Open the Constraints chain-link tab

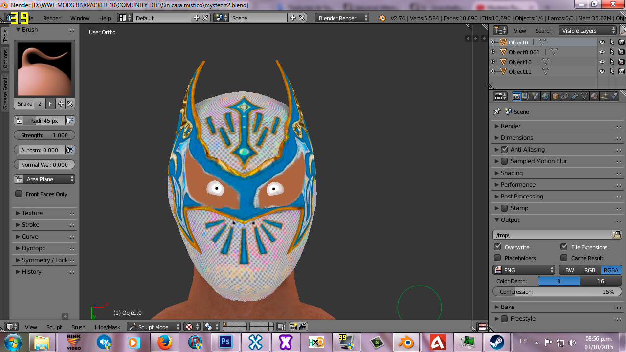pos(565,96)
